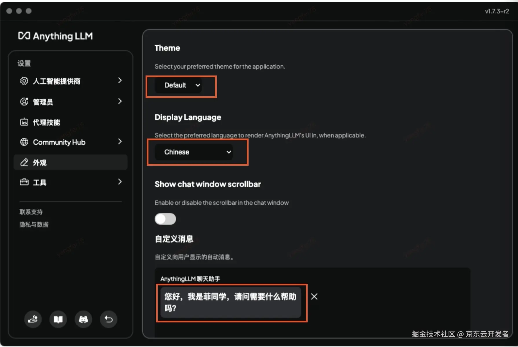This screenshot has height=347, width=518.
Task: Click the red macOS close window button
Action: point(9,11)
